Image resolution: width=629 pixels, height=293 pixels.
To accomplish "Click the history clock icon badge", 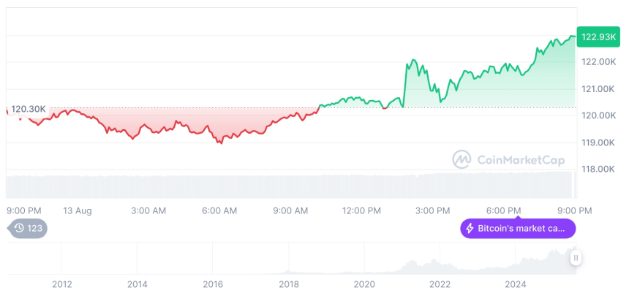I will click(x=20, y=228).
